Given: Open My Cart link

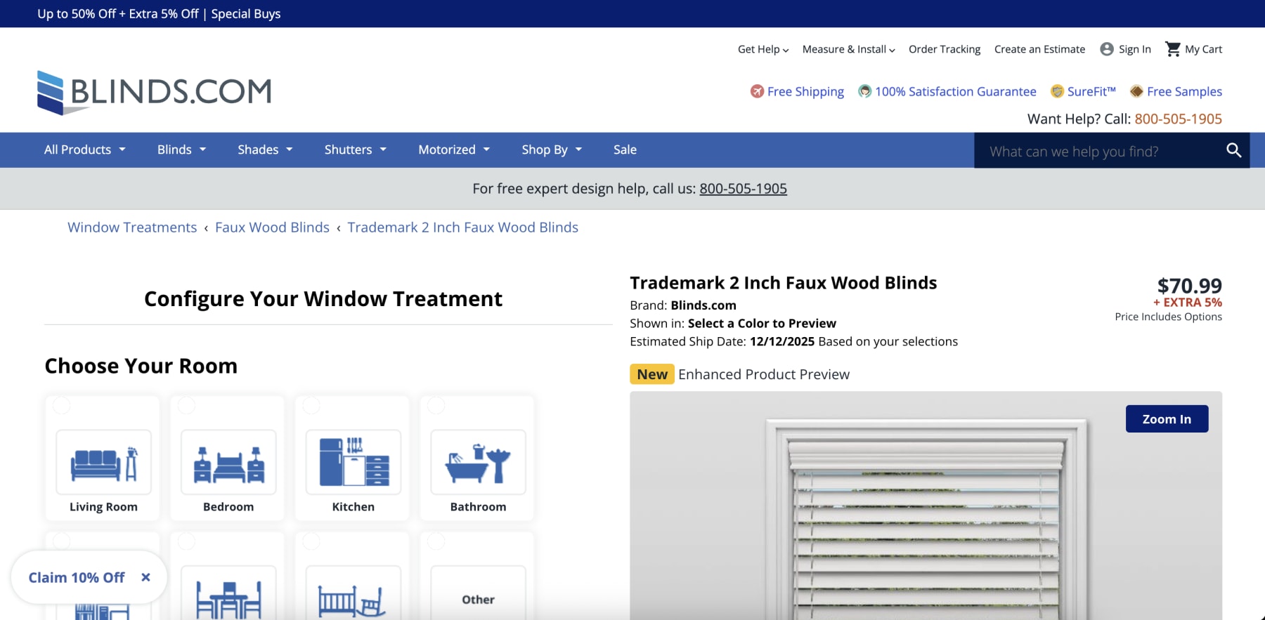Looking at the screenshot, I should point(1203,49).
